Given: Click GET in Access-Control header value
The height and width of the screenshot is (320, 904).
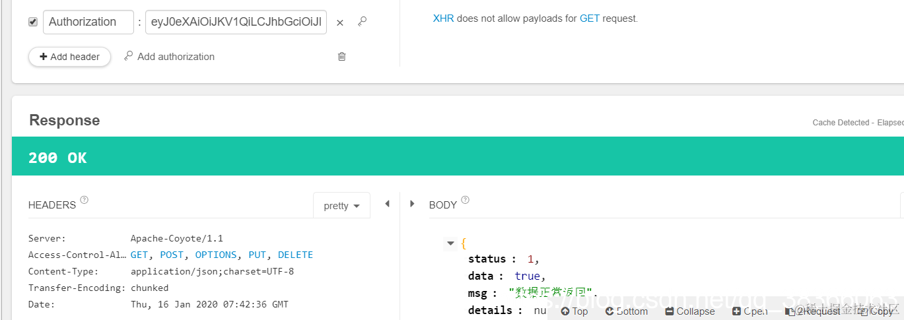Looking at the screenshot, I should [139, 255].
